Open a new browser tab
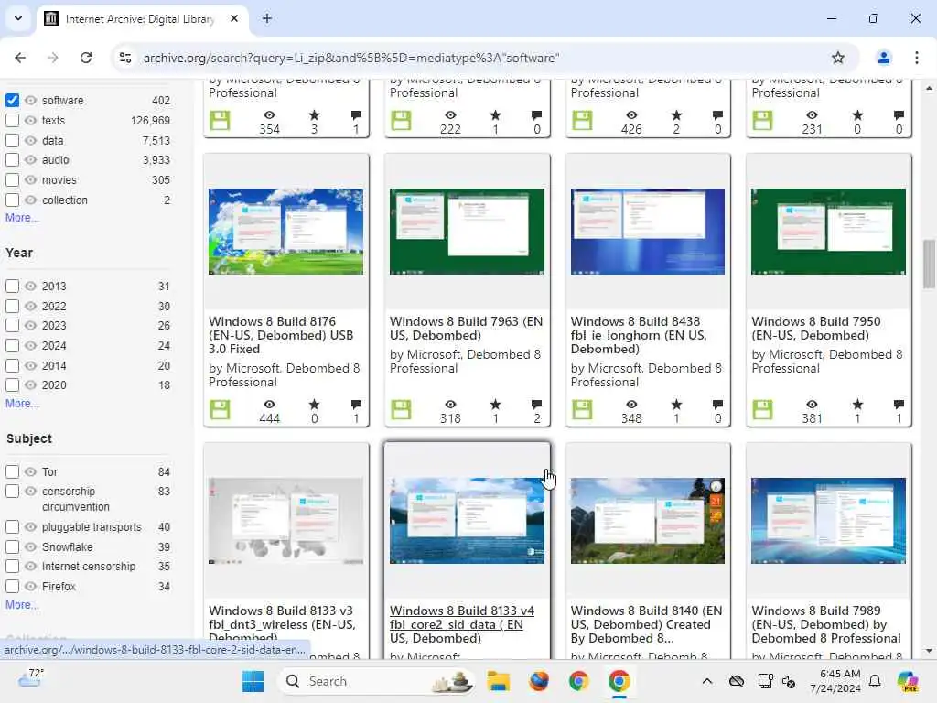Image resolution: width=937 pixels, height=703 pixels. coord(267,18)
